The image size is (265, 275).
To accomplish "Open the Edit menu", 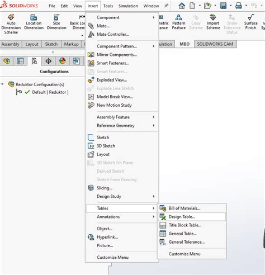I will [64, 6].
